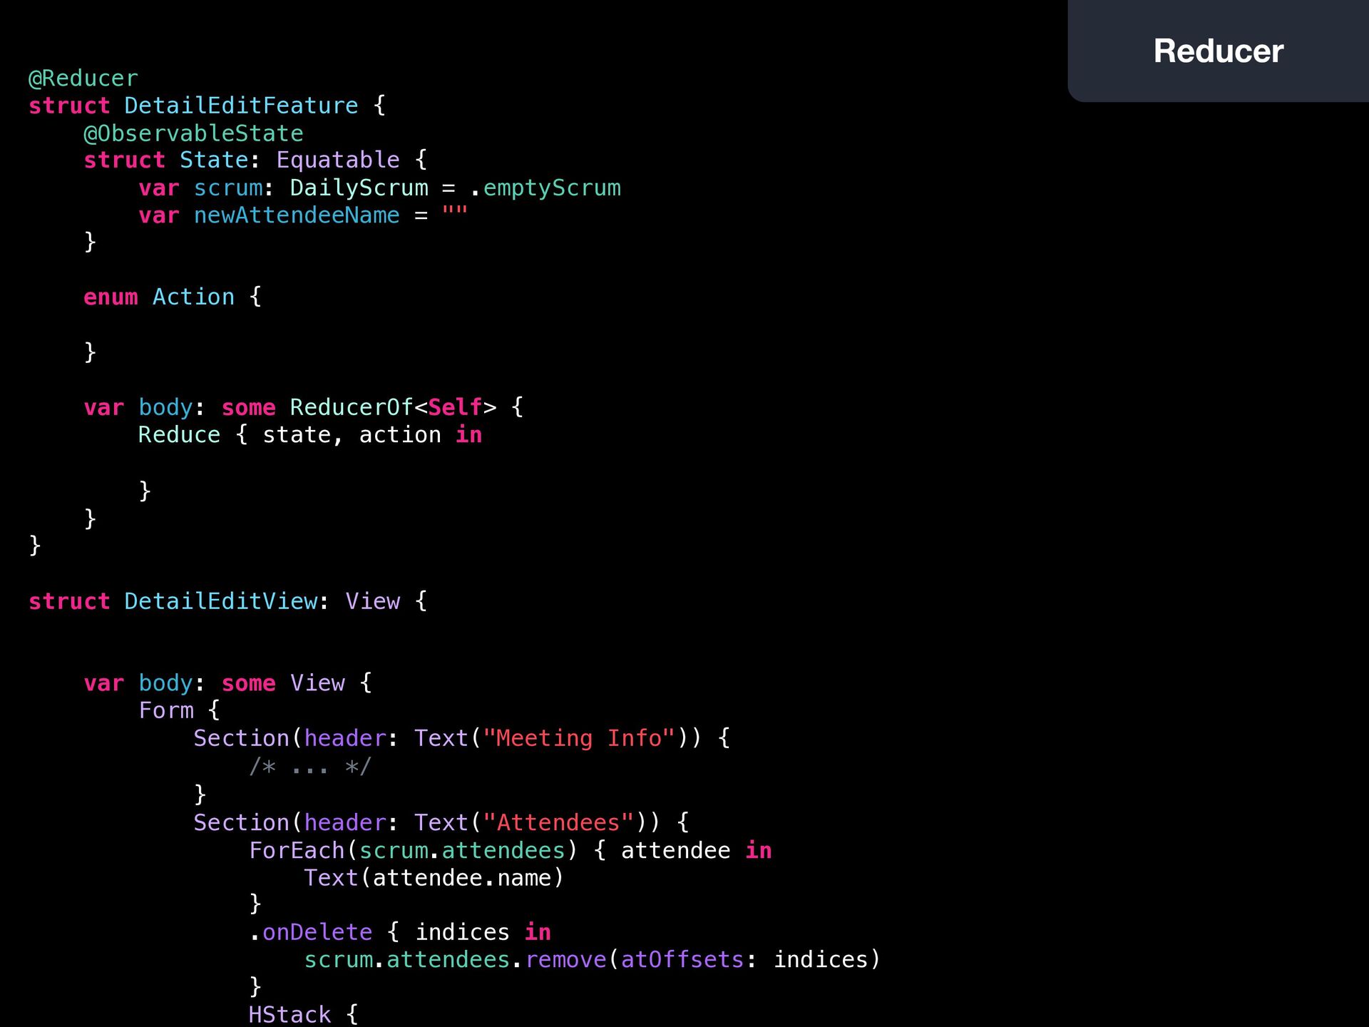Click the Reduce { state, action in line

310,435
